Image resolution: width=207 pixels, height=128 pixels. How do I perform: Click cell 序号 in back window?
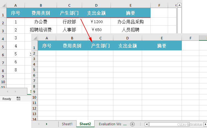pyautogui.click(x=15, y=13)
